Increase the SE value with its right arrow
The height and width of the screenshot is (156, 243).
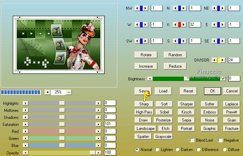223,41
